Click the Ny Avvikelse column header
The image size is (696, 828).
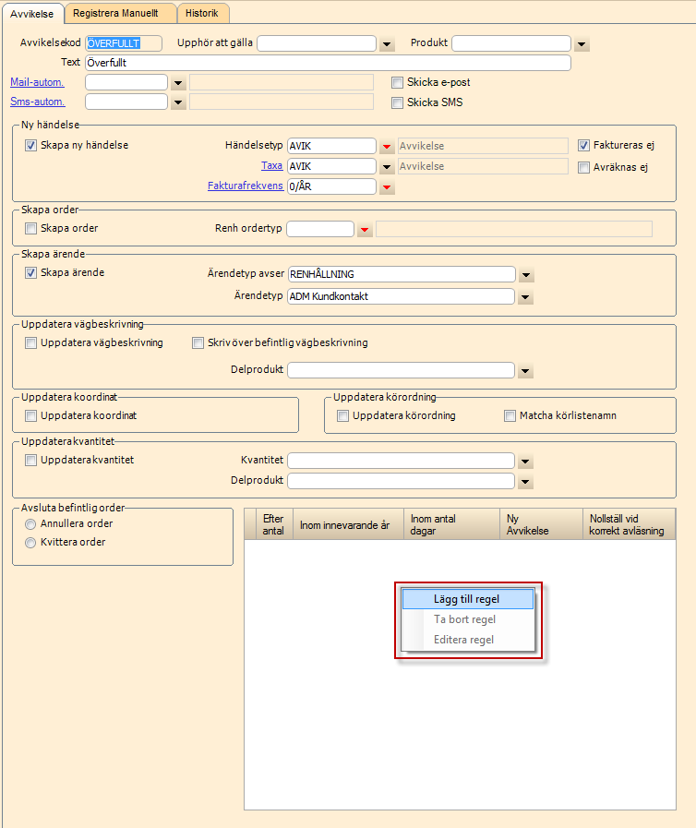(x=541, y=524)
